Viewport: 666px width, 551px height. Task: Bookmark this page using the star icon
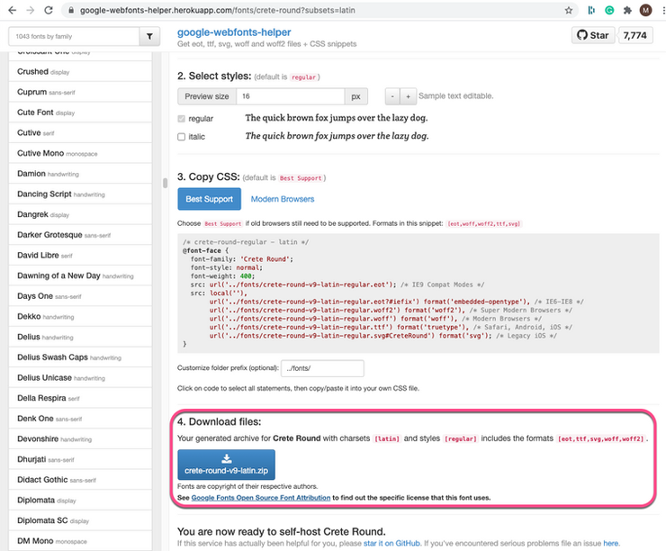pyautogui.click(x=569, y=10)
